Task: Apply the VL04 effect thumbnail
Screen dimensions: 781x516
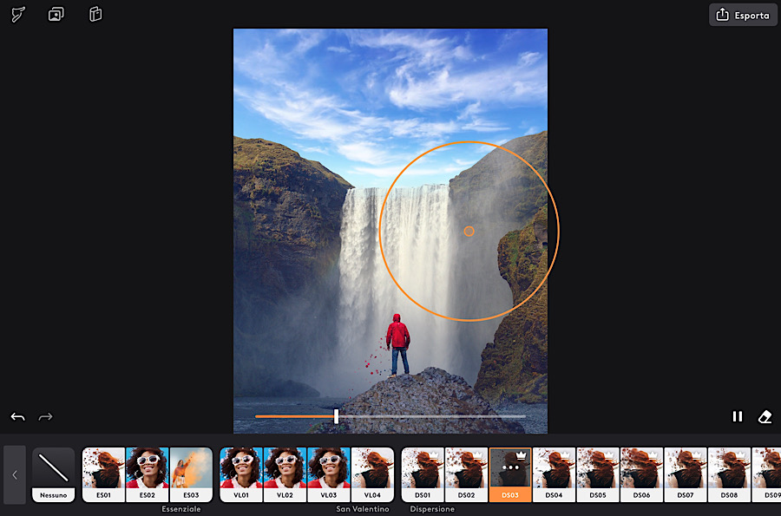Action: click(372, 474)
